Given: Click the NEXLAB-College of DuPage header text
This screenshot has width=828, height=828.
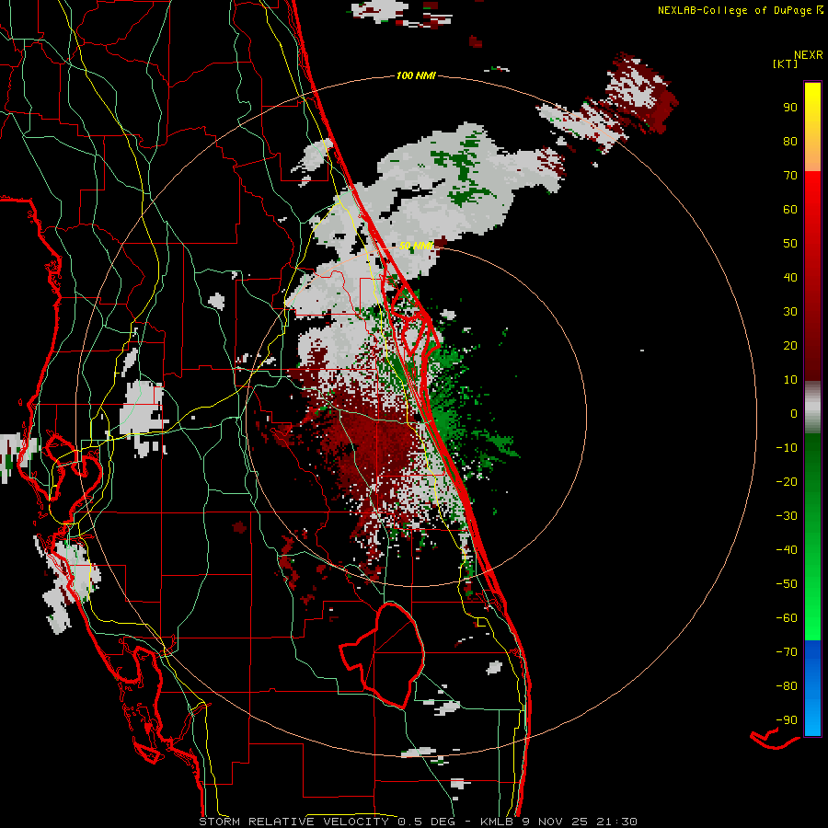Looking at the screenshot, I should point(735,10).
